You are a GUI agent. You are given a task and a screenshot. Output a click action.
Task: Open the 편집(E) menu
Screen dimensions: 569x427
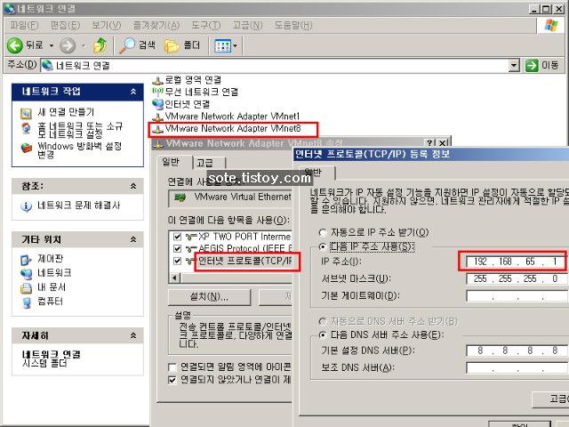point(65,26)
